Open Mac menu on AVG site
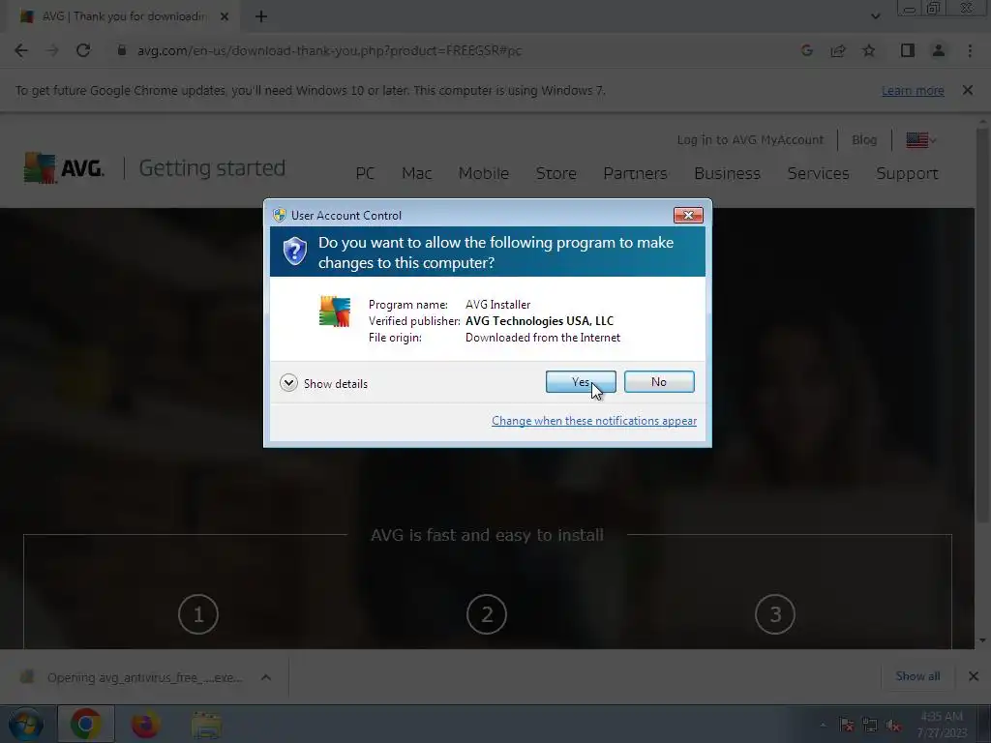The width and height of the screenshot is (991, 743). coord(416,173)
